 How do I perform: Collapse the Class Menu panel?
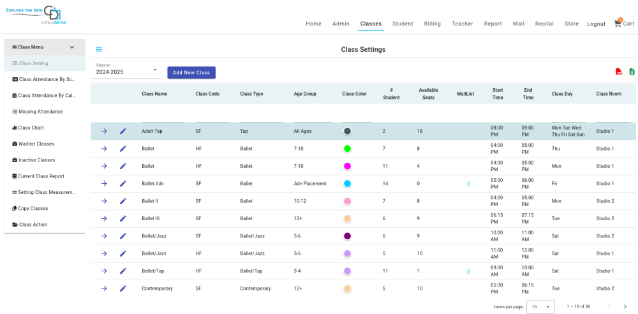coord(71,47)
